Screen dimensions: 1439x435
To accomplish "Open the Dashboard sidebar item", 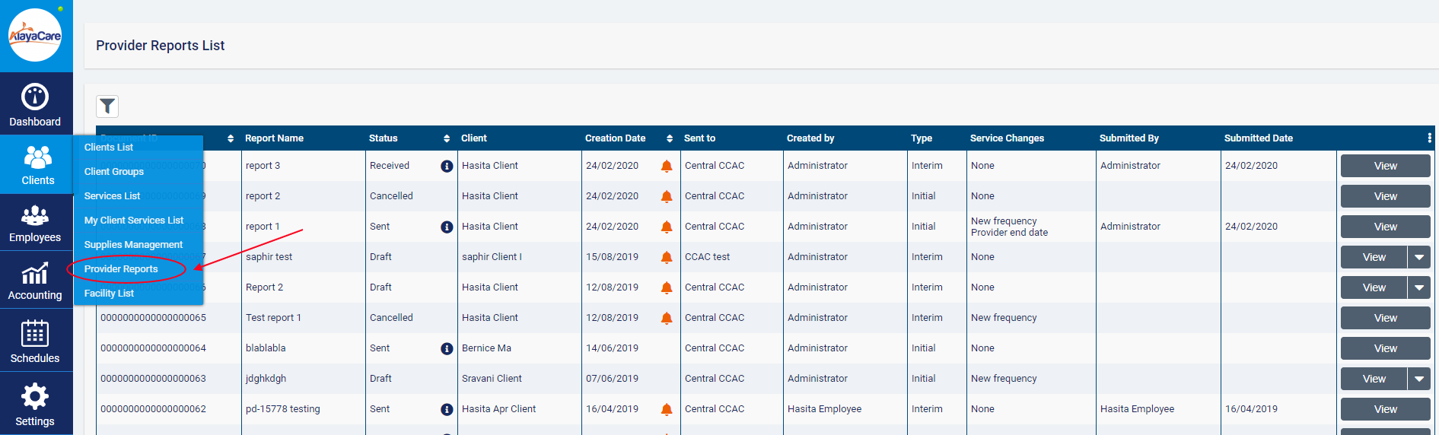I will 35,104.
